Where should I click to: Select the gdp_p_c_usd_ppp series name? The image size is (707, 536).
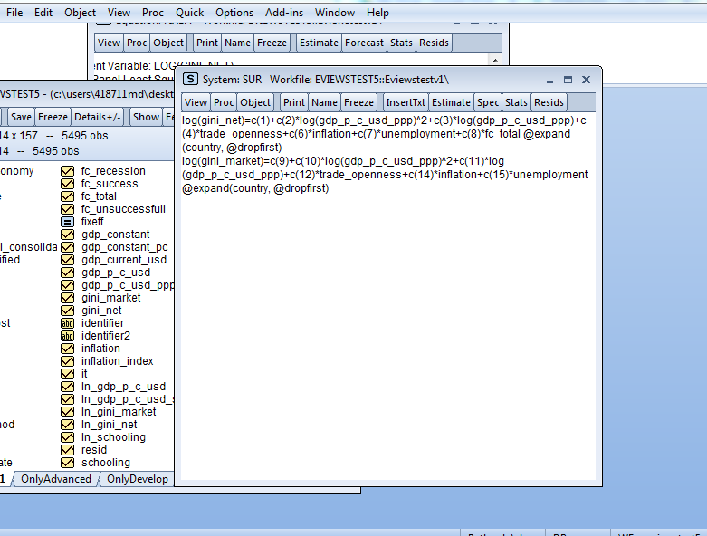click(128, 285)
